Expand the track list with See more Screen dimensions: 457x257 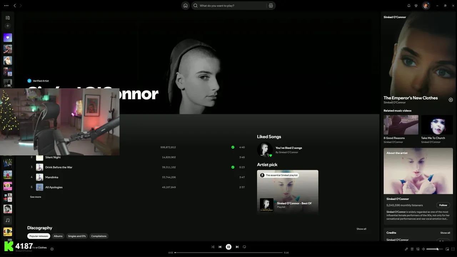[x=35, y=197]
